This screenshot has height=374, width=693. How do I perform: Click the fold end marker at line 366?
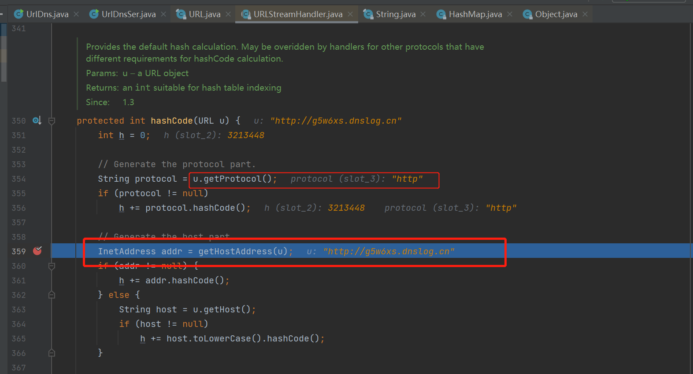pyautogui.click(x=52, y=353)
